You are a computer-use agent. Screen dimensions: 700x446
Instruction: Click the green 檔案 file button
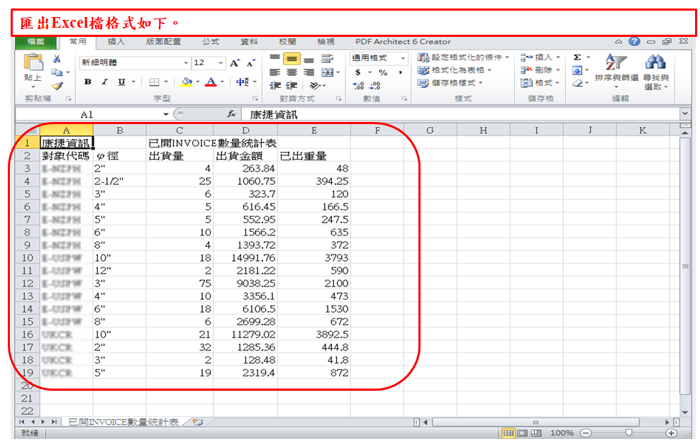tap(35, 42)
